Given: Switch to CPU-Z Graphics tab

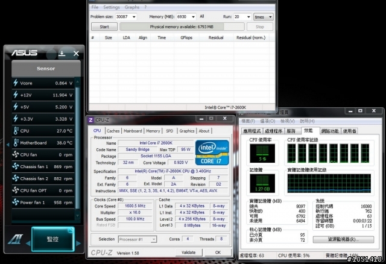Looking at the screenshot, I should 187,131.
